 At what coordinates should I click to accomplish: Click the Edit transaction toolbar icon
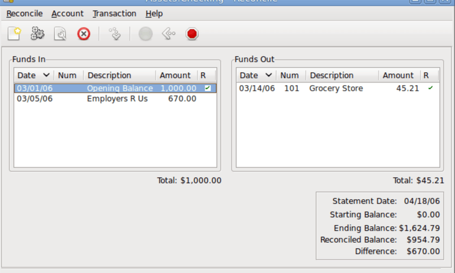click(60, 34)
